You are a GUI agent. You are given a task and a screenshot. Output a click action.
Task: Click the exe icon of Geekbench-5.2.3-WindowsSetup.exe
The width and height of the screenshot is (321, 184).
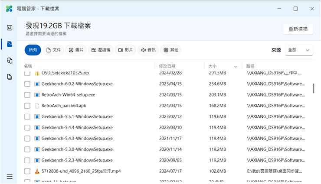tap(37, 160)
